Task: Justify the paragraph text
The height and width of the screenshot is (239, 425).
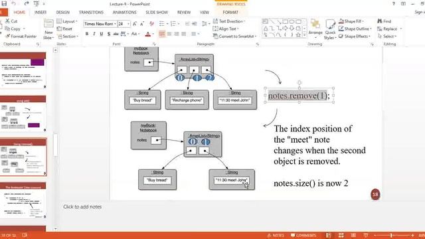Action: (x=184, y=34)
